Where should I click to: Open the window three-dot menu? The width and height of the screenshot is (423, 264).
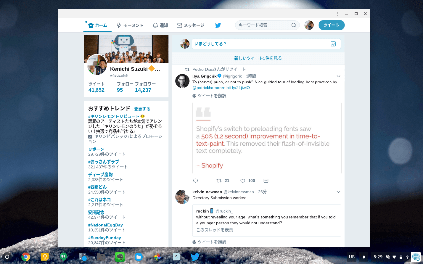338,14
